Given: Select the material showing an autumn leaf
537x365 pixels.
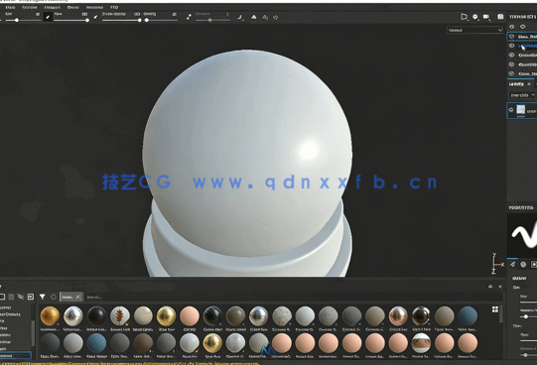Looking at the screenshot, I should click(119, 315).
